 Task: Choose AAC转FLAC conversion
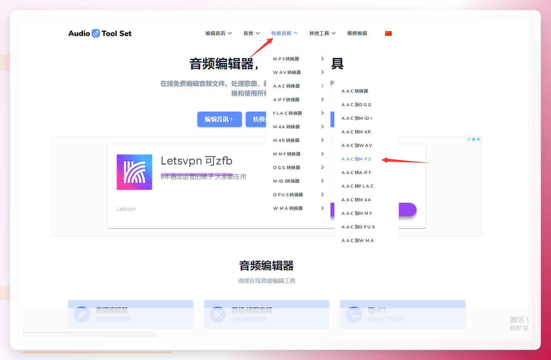[357, 186]
